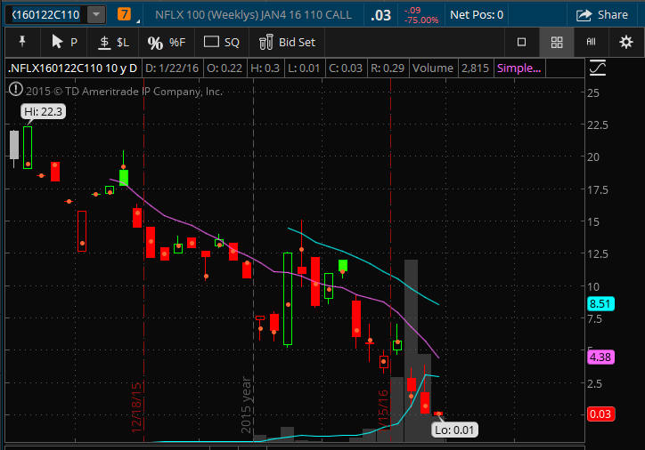Click the .03 last price value
This screenshot has height=450, width=645.
click(x=380, y=16)
